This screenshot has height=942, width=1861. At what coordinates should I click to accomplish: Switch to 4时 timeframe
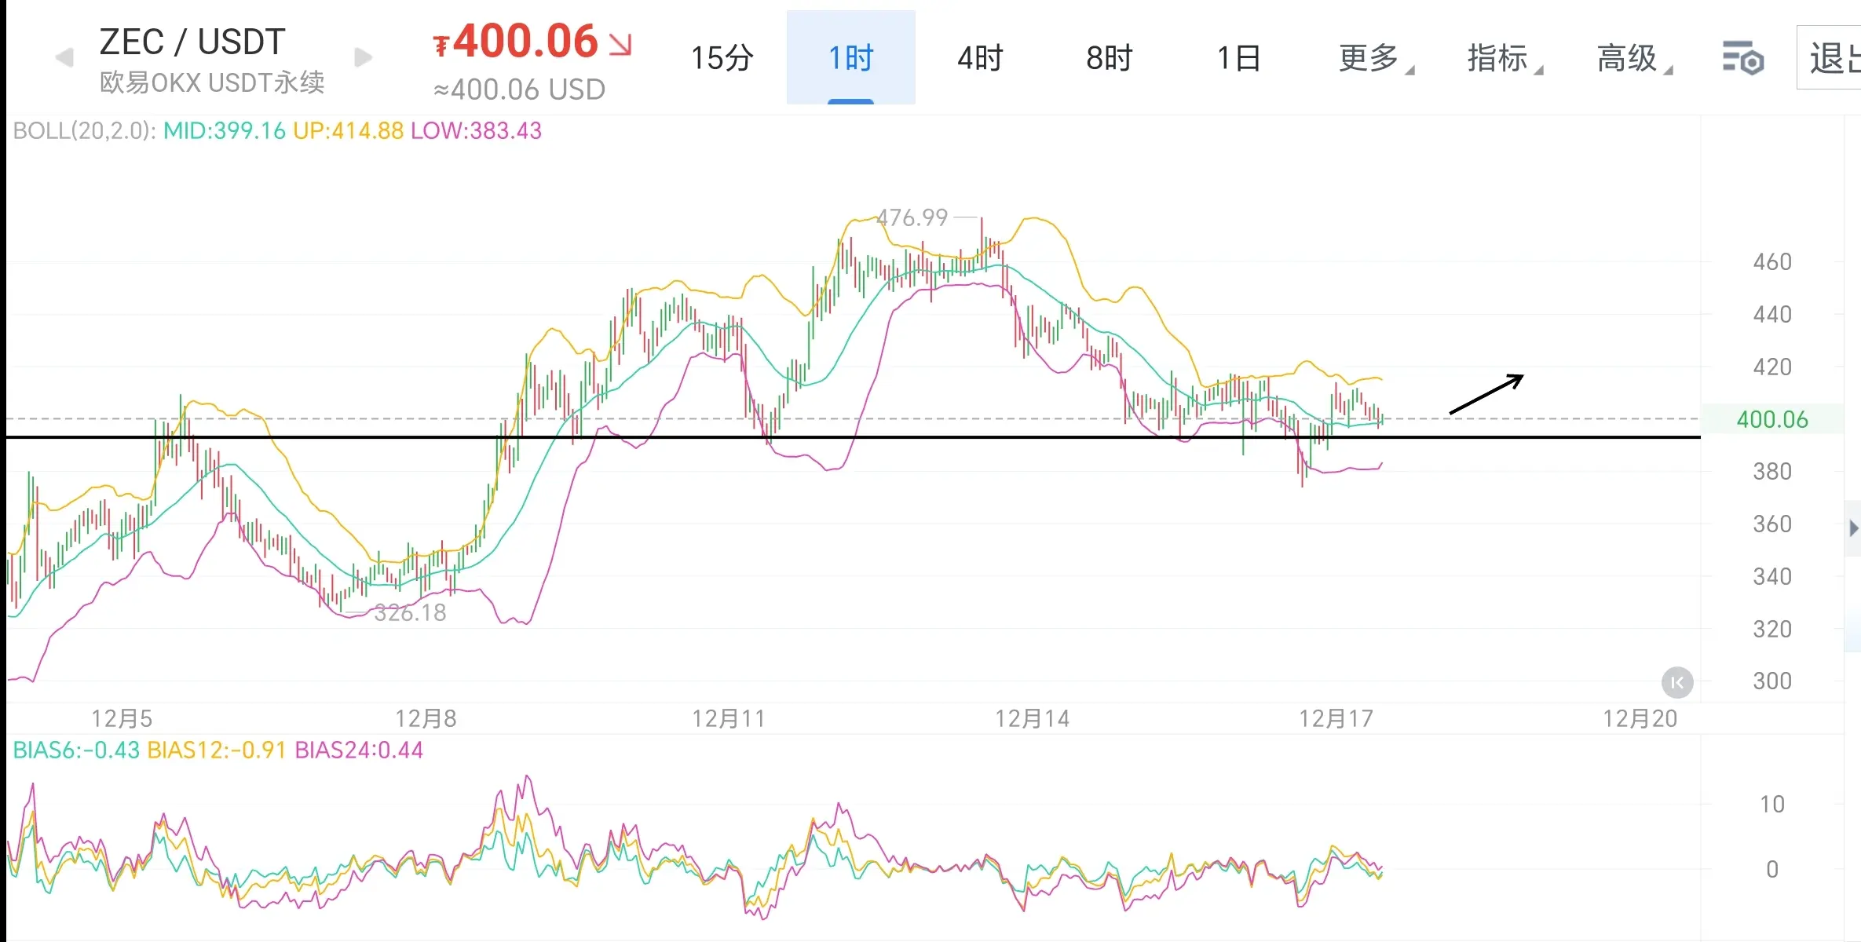[x=980, y=58]
